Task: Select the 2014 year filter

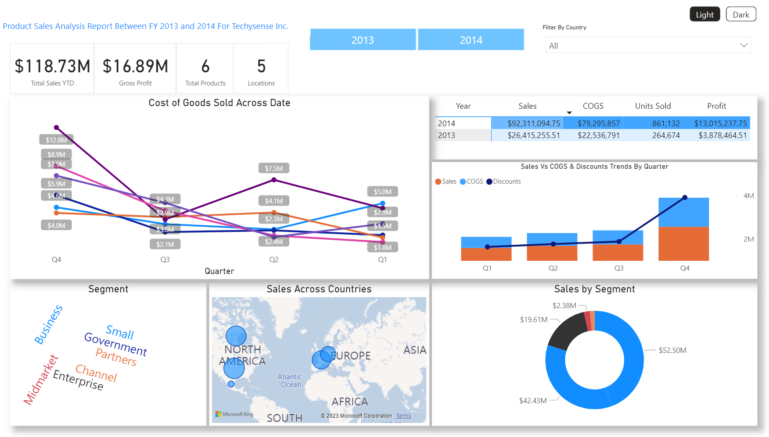Action: pyautogui.click(x=471, y=40)
